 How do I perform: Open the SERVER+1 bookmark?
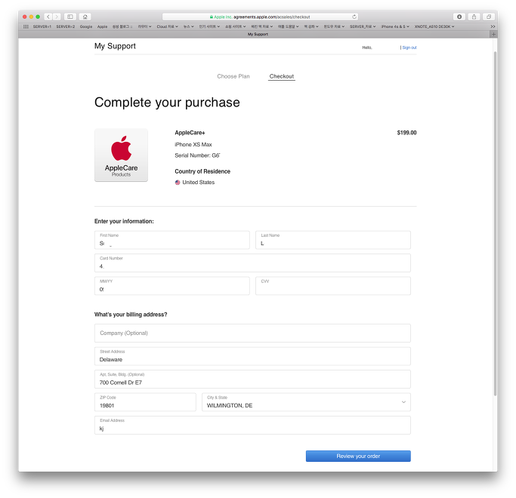tap(42, 26)
